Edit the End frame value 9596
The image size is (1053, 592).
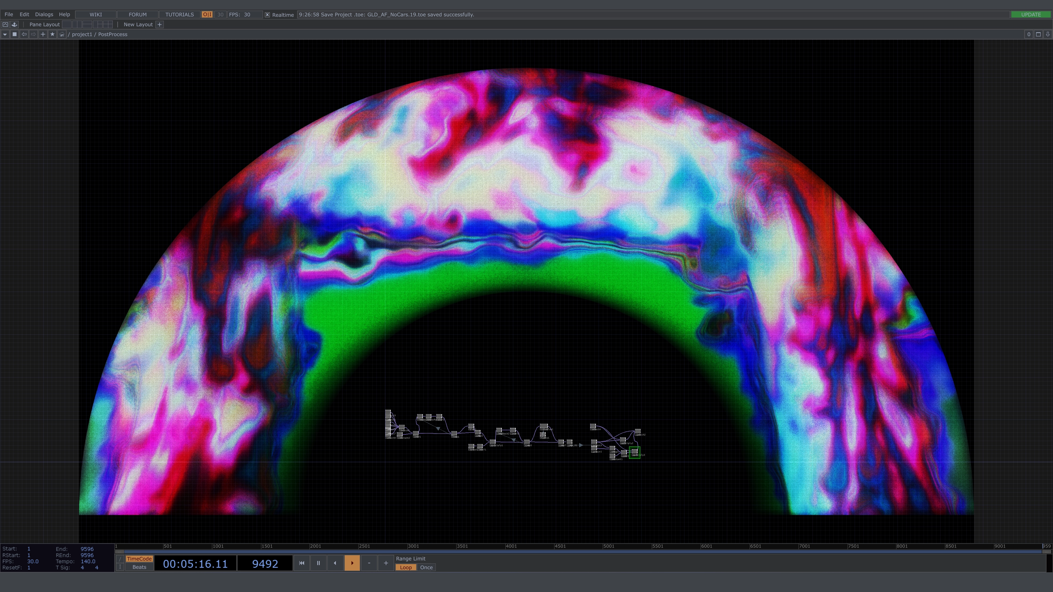point(87,549)
